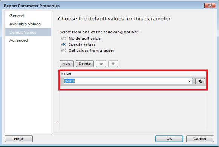This screenshot has width=219, height=147.
Task: Cancel the parameter changes
Action: point(200,139)
